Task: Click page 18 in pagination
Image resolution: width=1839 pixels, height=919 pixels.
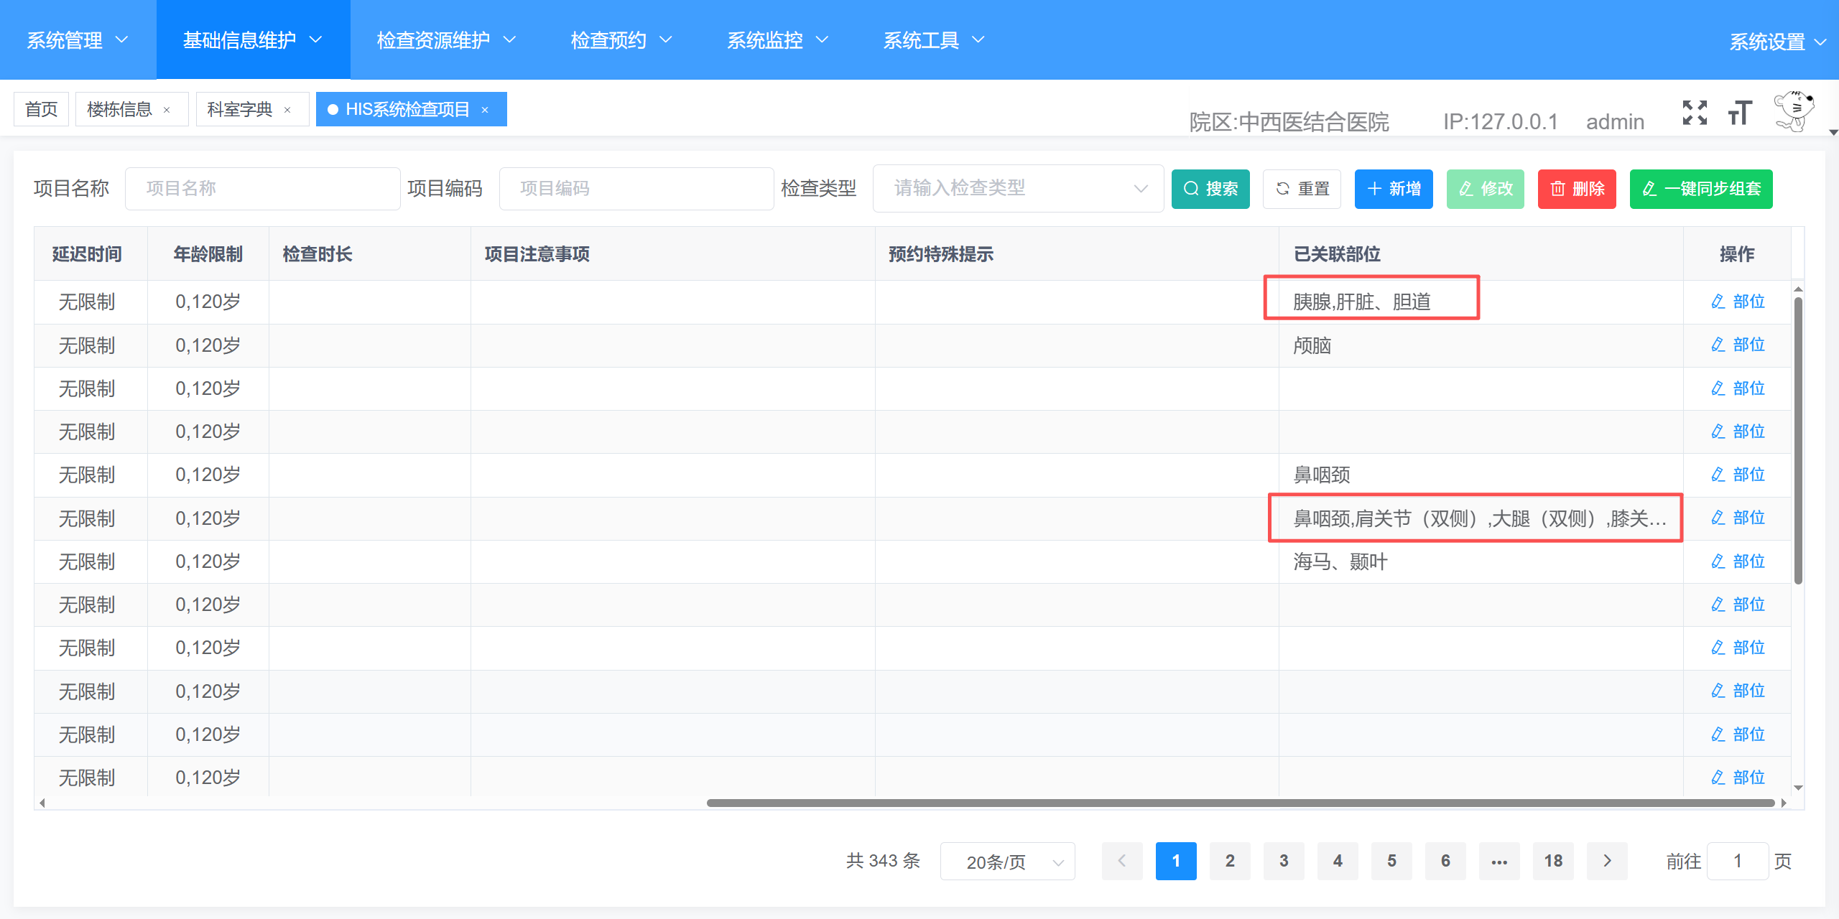Action: click(x=1553, y=861)
